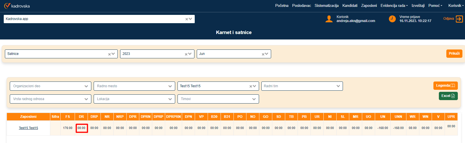
Task: Expand the Vrsta radnog odnosa dropdown
Action: pos(86,99)
